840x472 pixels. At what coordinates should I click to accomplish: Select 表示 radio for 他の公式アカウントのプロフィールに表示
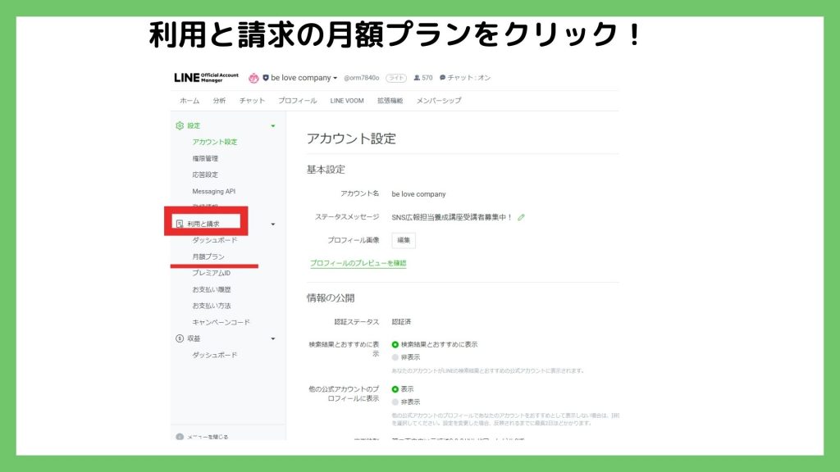click(x=395, y=389)
